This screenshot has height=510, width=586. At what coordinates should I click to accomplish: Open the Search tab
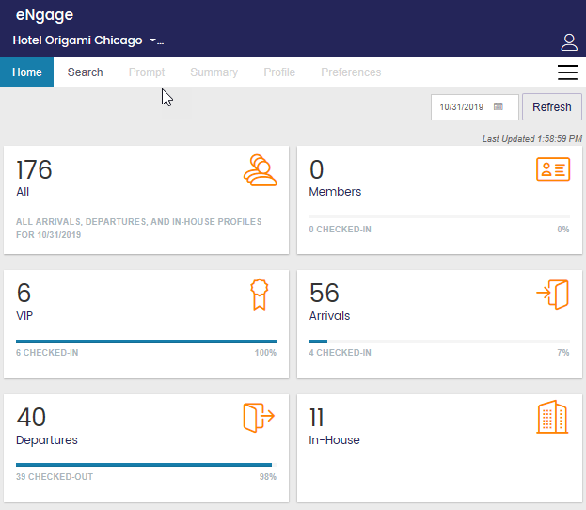pyautogui.click(x=85, y=72)
